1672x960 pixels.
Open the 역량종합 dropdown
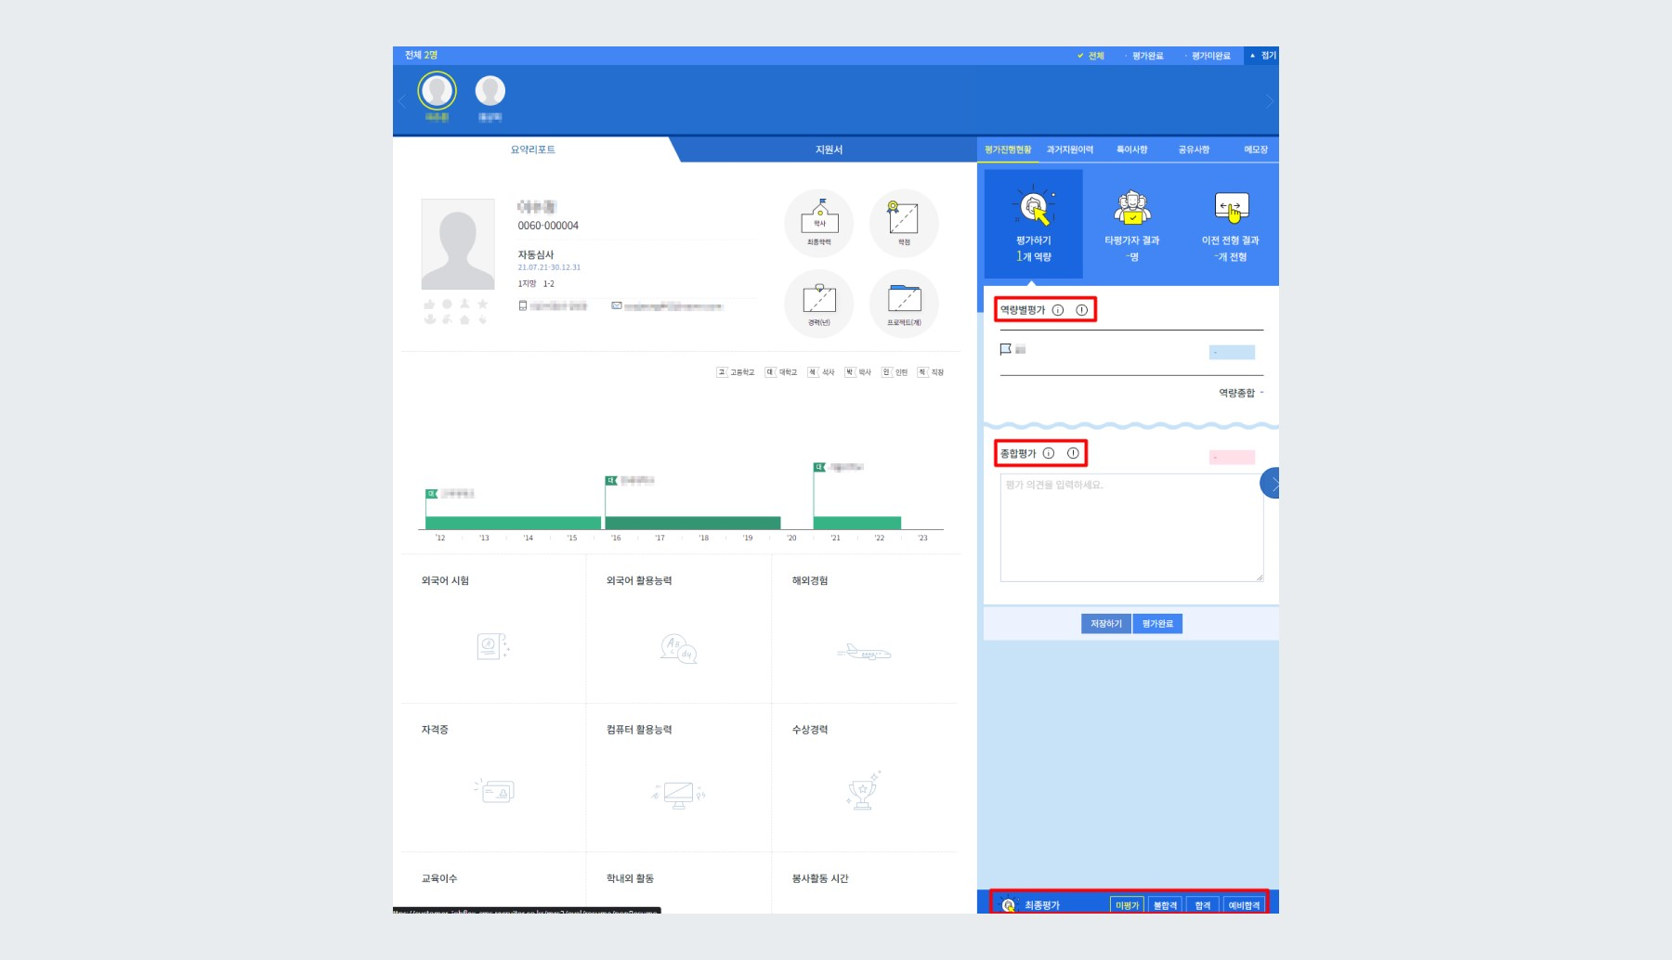click(1241, 394)
